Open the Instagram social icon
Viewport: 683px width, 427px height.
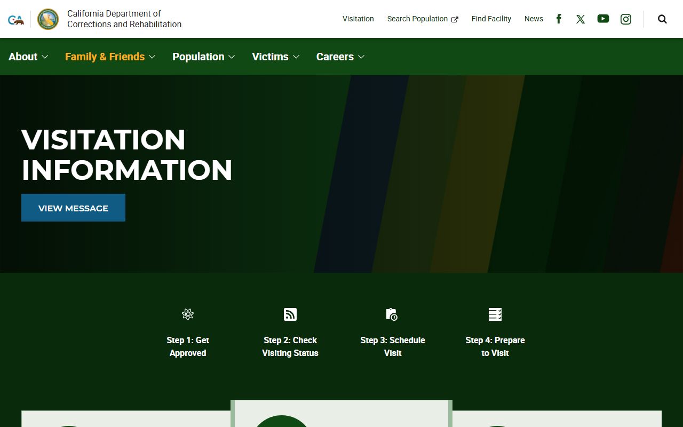tap(626, 19)
